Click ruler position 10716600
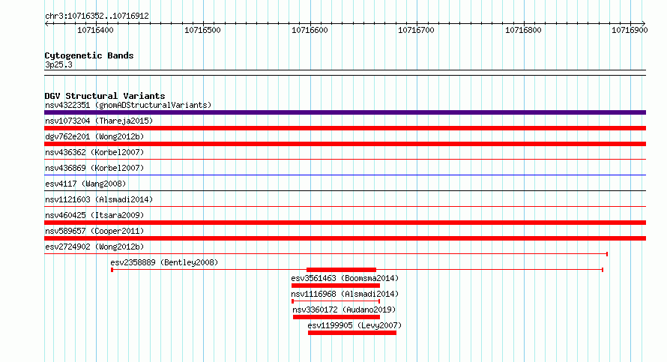Screen dimensions: 667x362 click(x=310, y=30)
